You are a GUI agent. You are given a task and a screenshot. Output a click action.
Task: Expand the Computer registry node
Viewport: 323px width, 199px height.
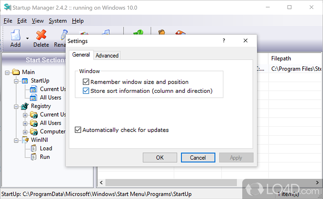click(25, 132)
